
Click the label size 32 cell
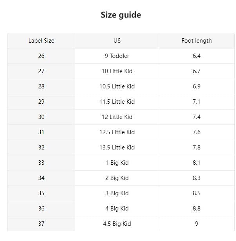click(x=41, y=147)
